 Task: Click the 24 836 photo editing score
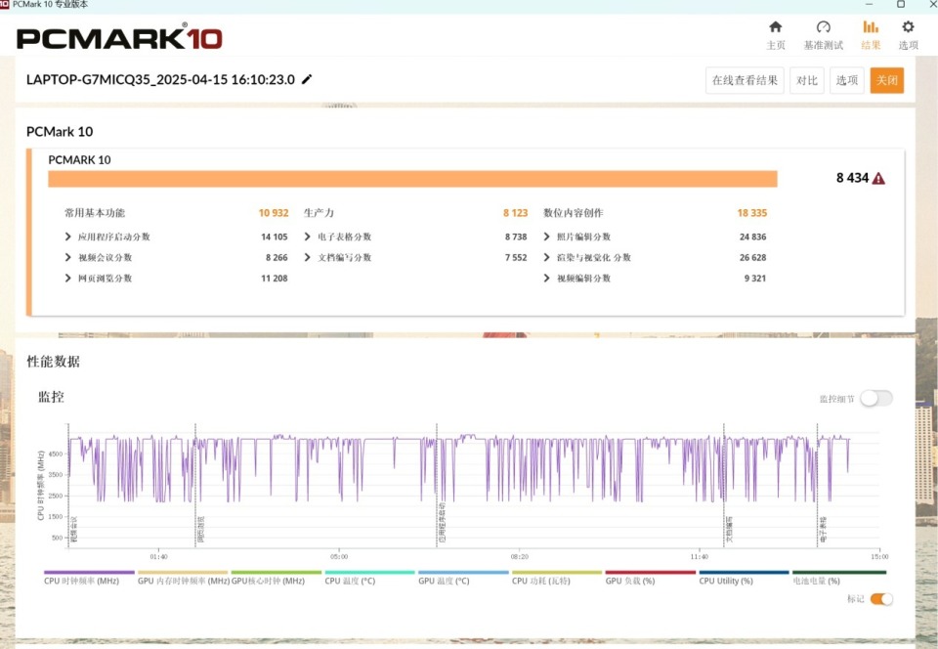[x=752, y=237]
